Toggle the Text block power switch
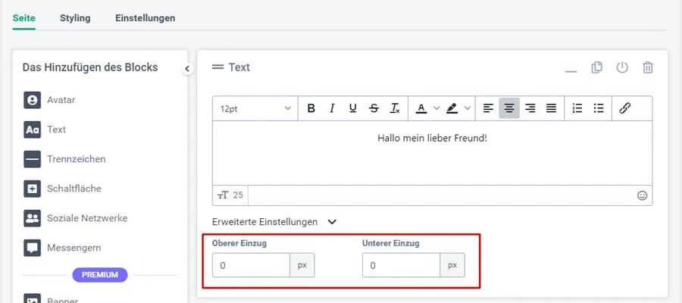The width and height of the screenshot is (682, 303). tap(622, 67)
